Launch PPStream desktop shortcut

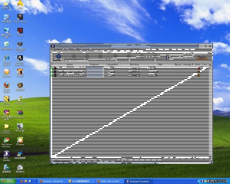point(20,141)
